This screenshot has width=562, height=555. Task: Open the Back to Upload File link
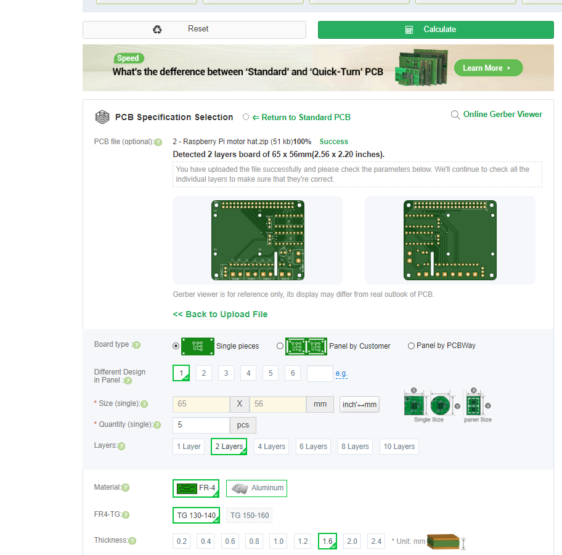pos(219,314)
